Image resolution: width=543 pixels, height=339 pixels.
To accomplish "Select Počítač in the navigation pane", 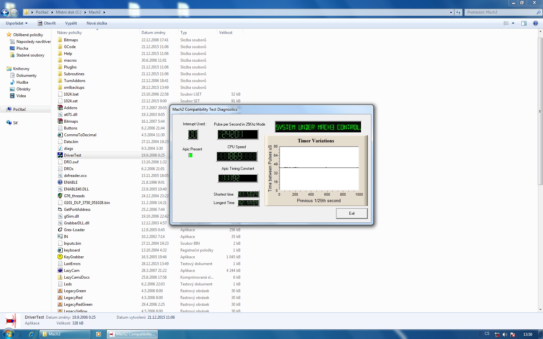I will coord(19,109).
